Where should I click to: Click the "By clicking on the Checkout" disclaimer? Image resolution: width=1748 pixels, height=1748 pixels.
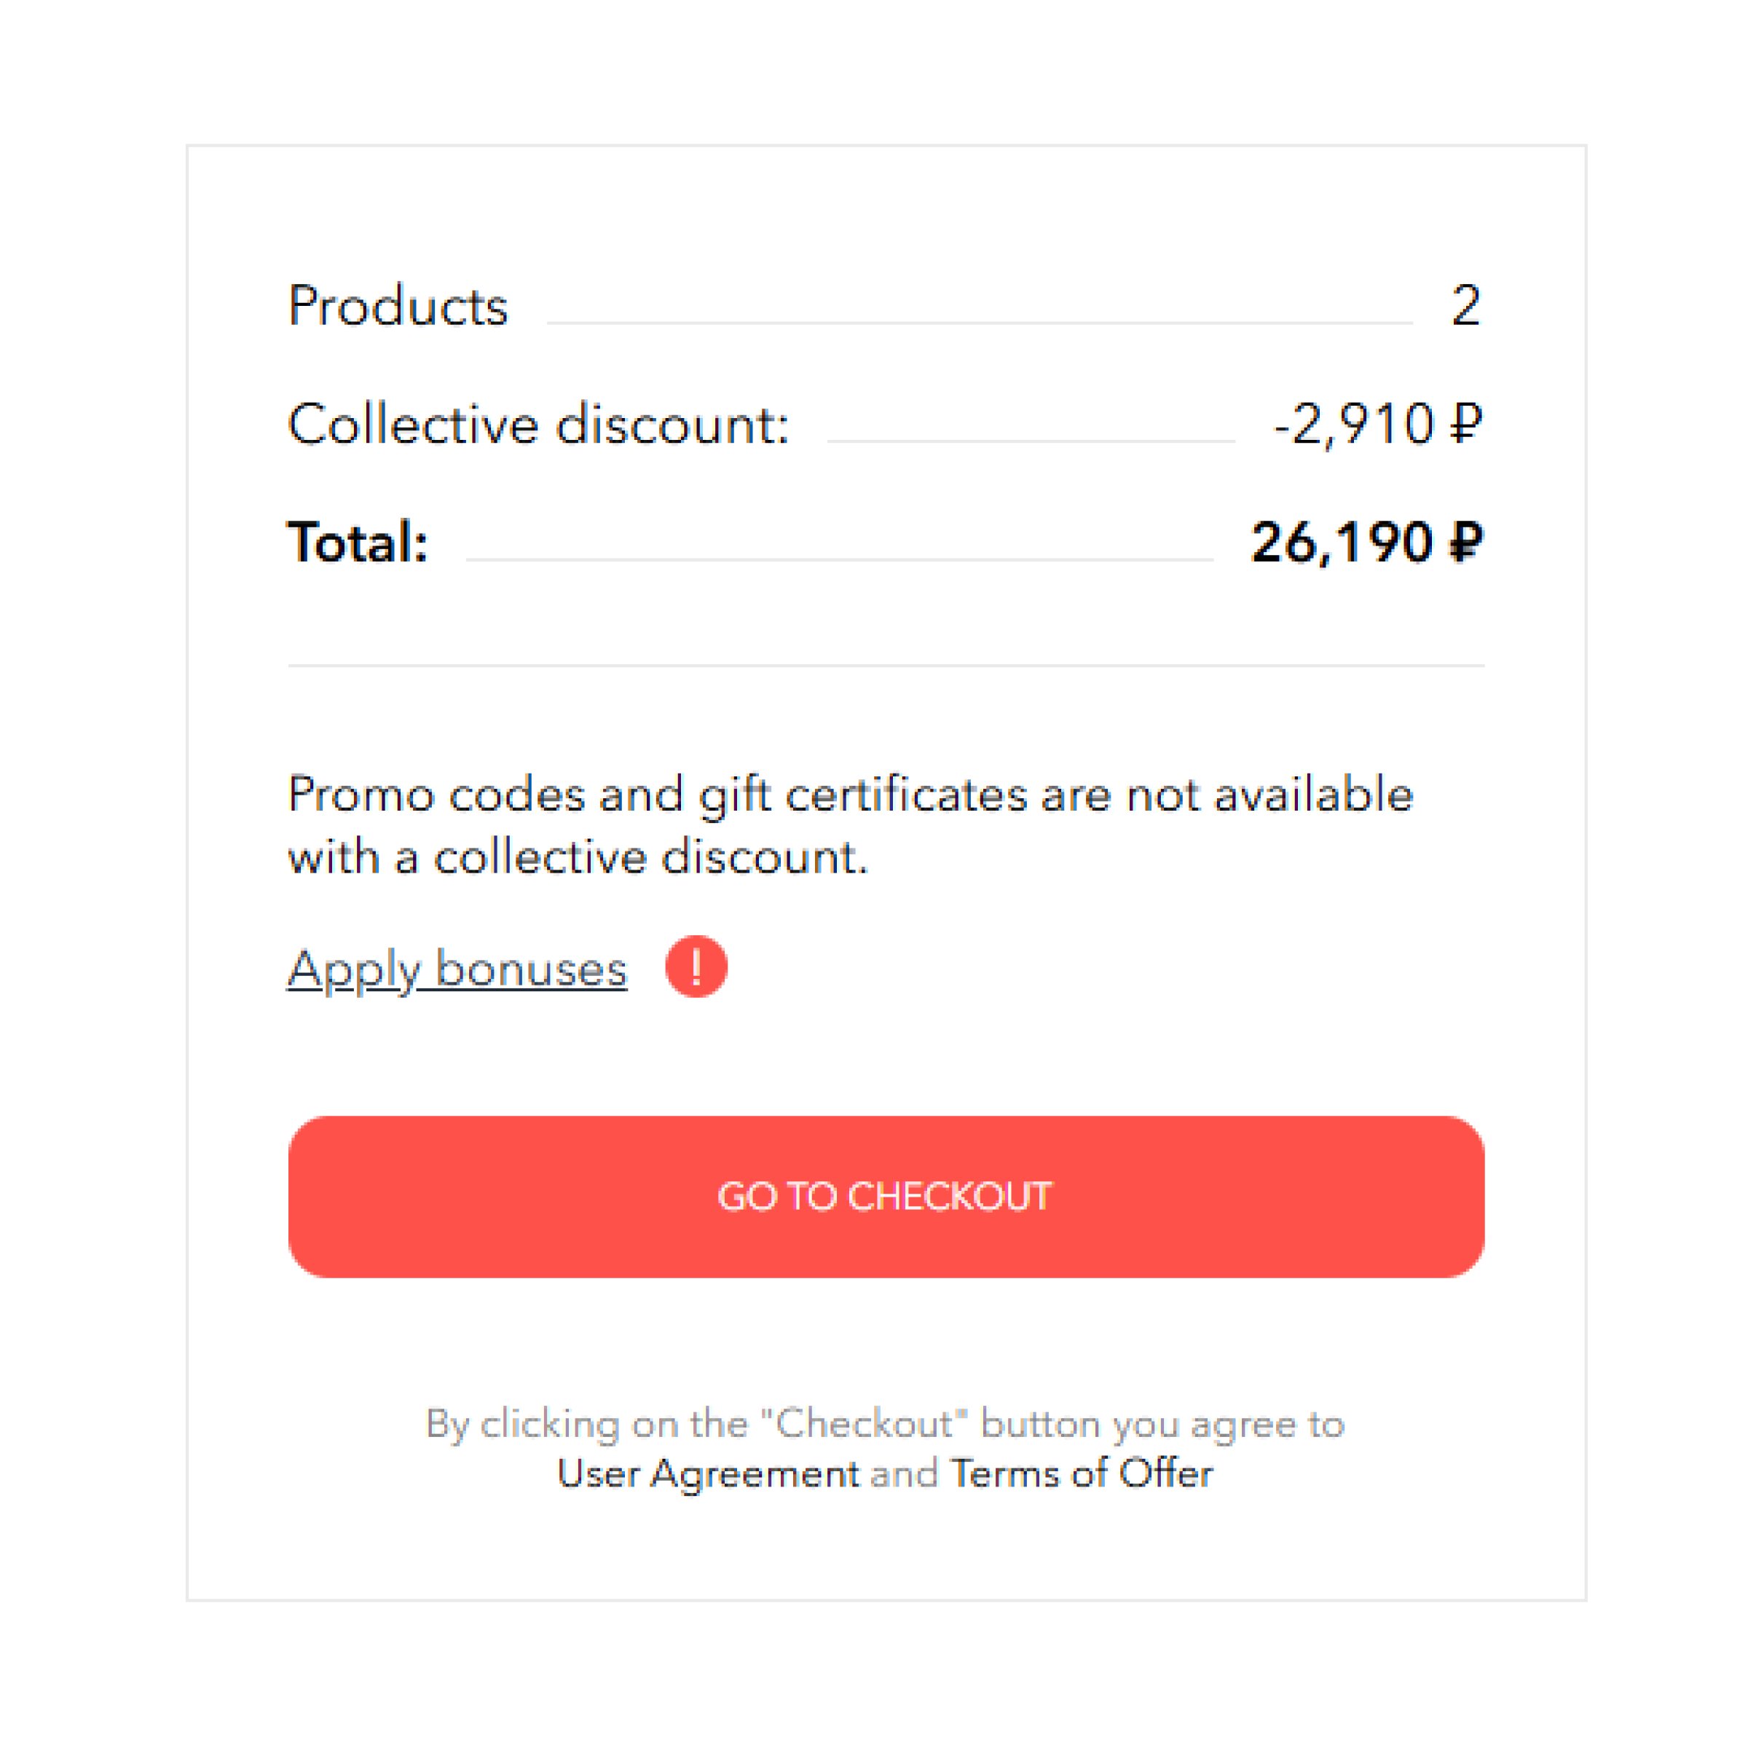tap(885, 1424)
